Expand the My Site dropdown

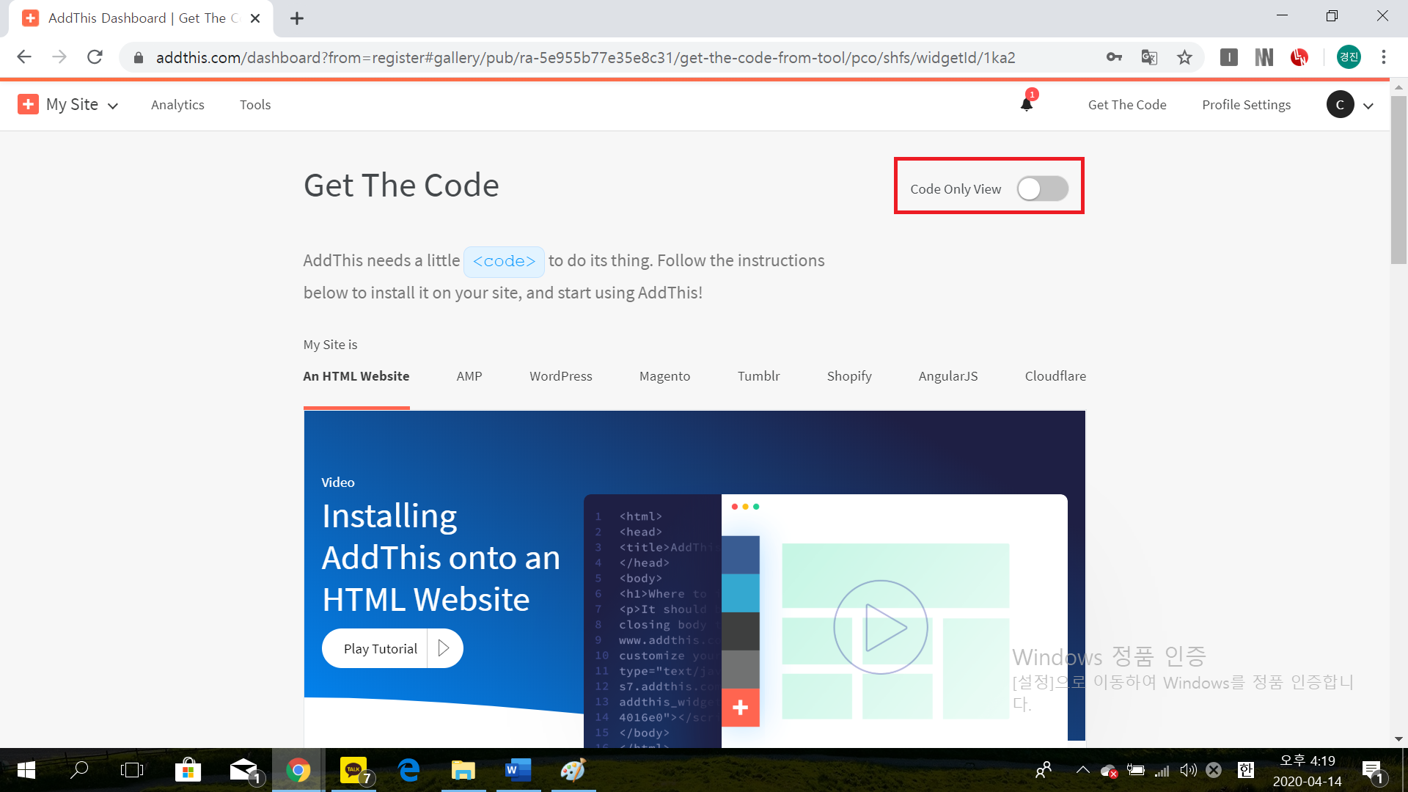pyautogui.click(x=82, y=105)
